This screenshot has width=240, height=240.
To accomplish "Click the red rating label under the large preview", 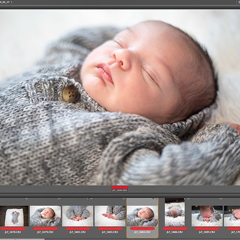I will [120, 187].
